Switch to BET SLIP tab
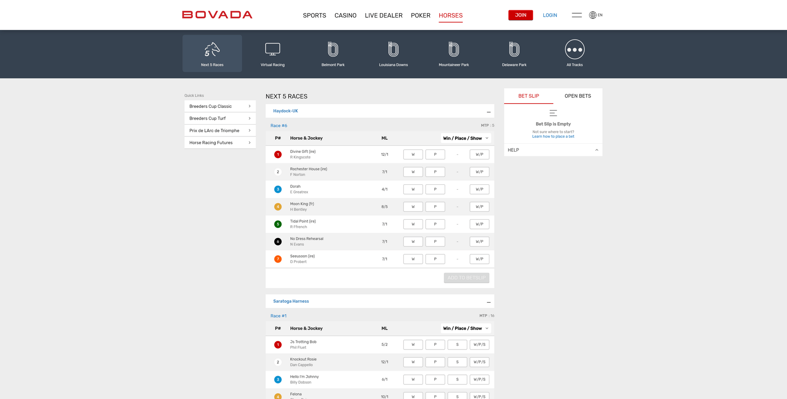Screen dimensions: 787x399 click(529, 96)
